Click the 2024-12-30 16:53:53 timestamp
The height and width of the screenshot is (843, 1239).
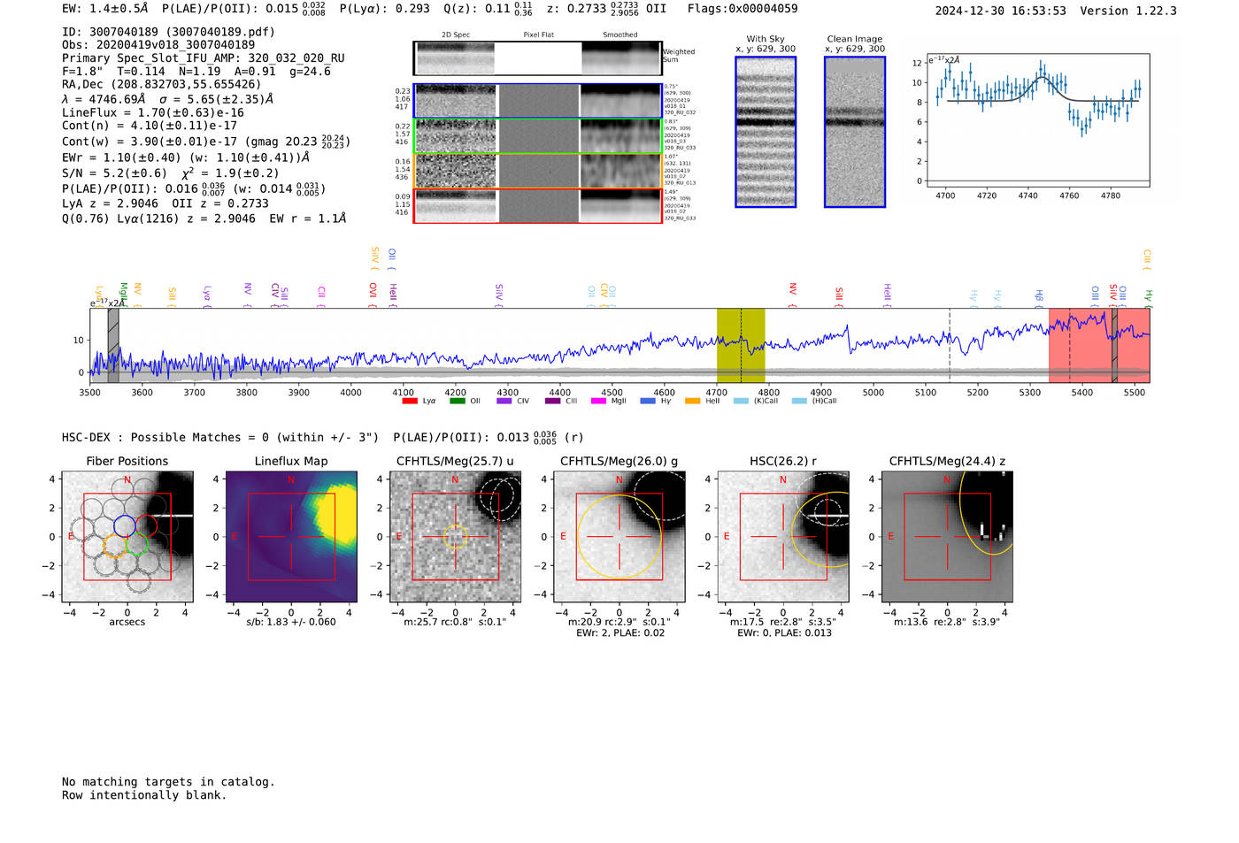coord(1001,11)
